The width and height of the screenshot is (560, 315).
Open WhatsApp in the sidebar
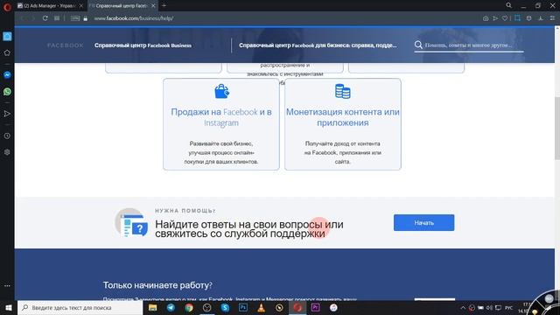point(7,92)
